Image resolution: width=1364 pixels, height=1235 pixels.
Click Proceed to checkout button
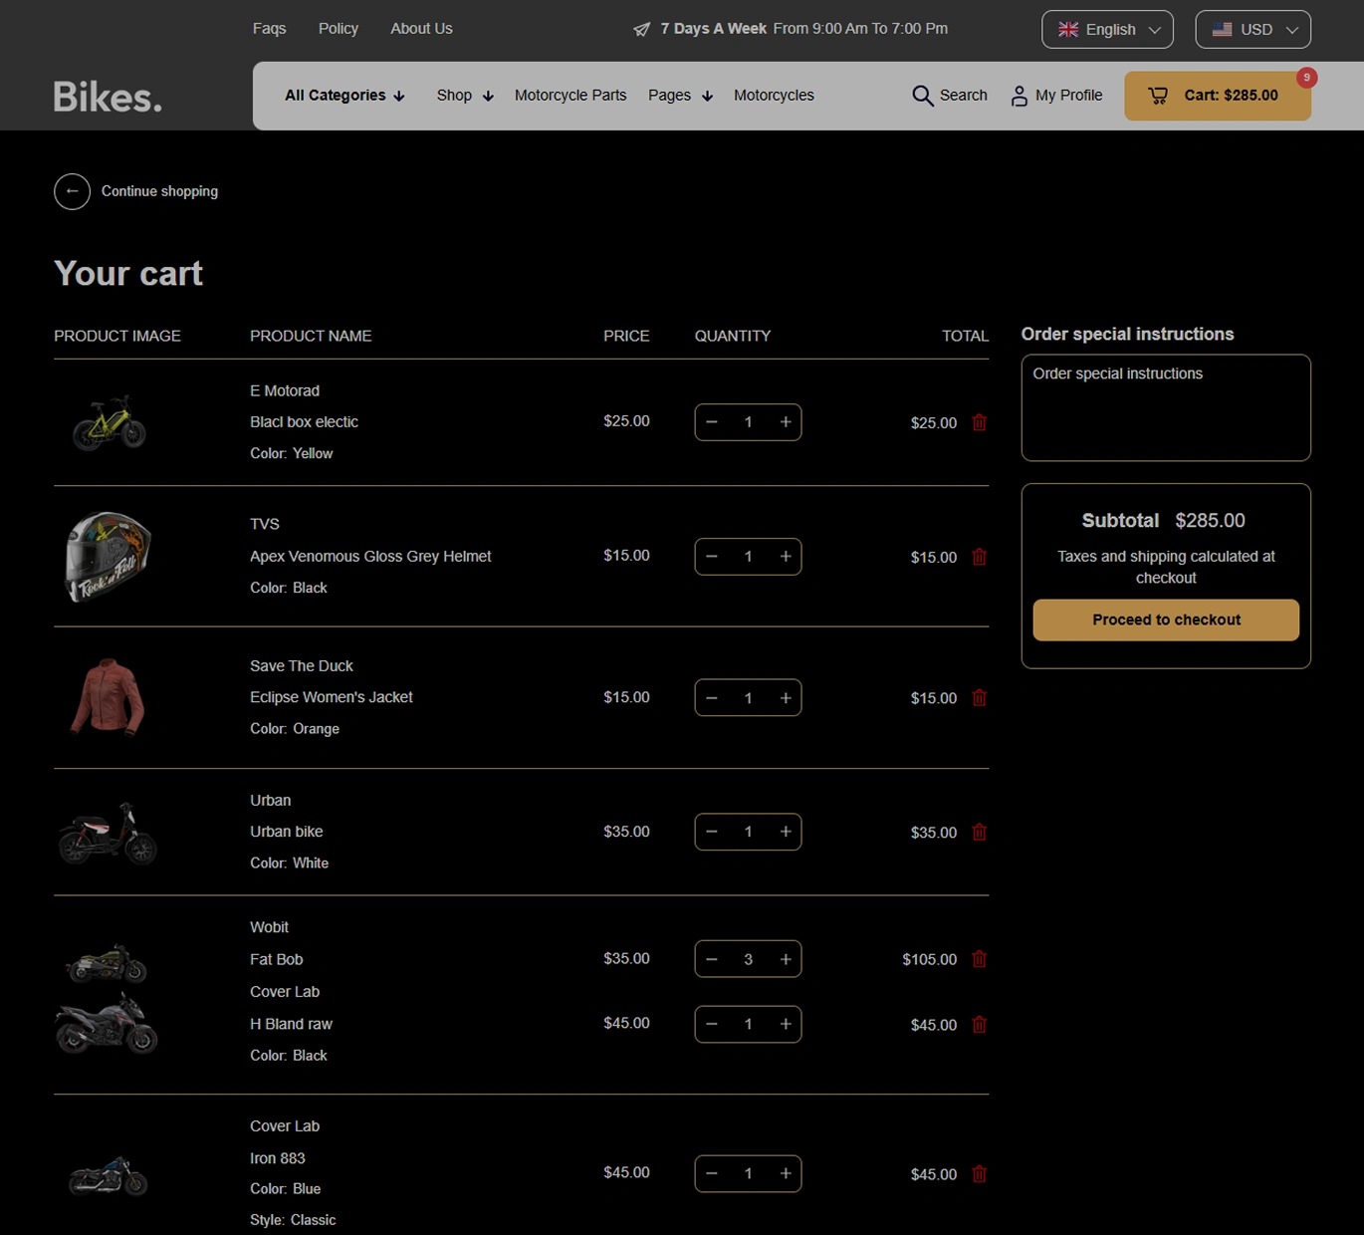(x=1166, y=619)
